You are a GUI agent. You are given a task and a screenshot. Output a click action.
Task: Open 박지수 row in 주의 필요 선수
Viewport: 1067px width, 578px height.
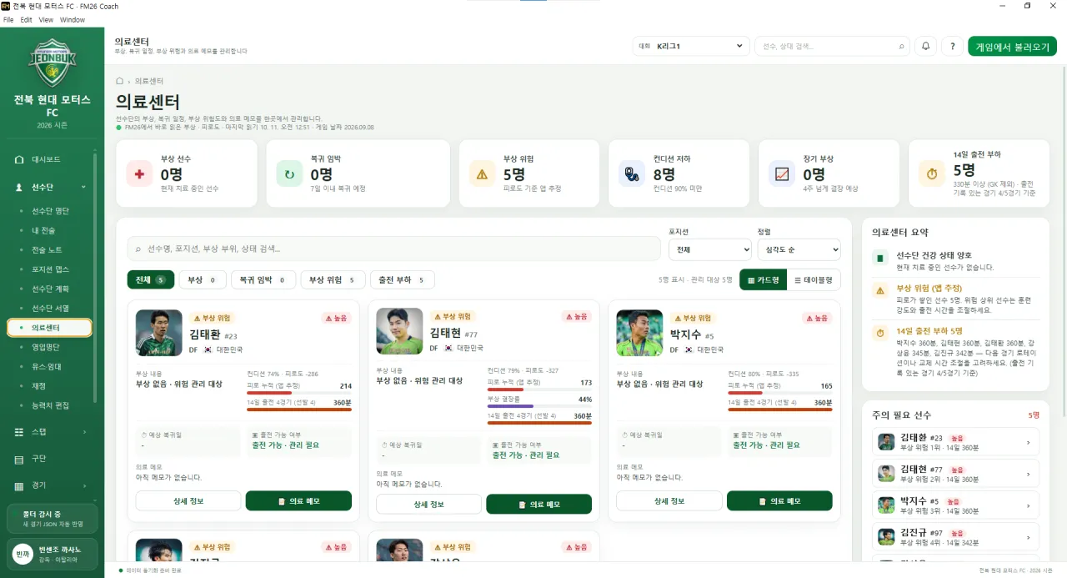(x=955, y=505)
